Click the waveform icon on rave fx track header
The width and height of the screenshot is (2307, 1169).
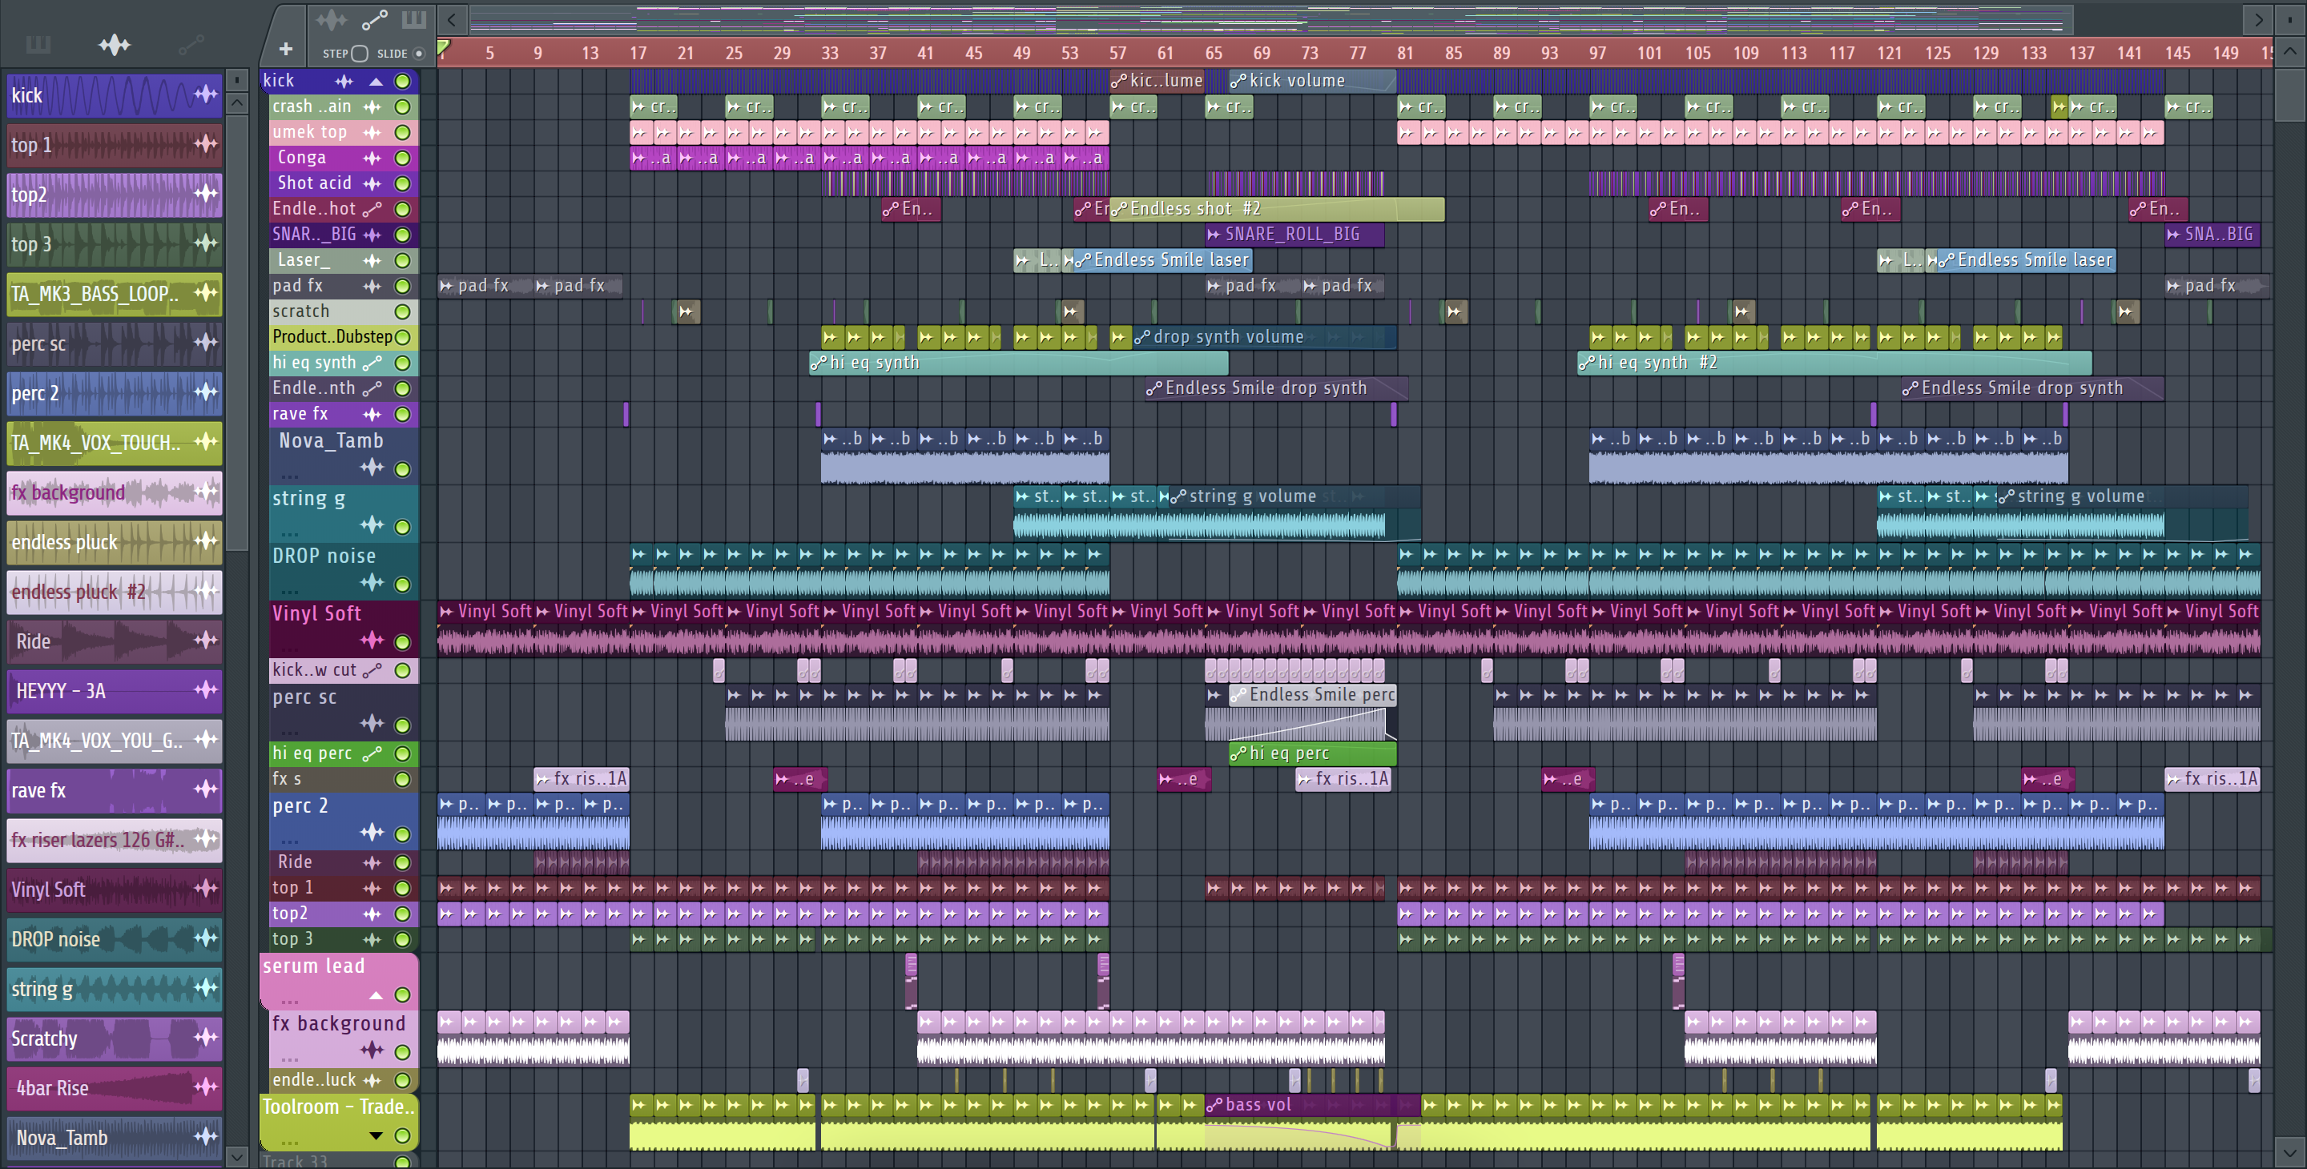coord(372,413)
